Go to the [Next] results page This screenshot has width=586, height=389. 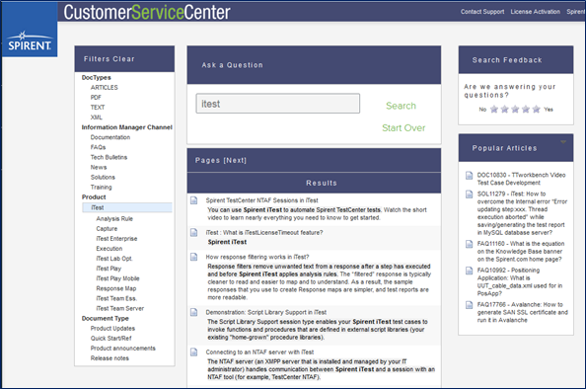[235, 161]
